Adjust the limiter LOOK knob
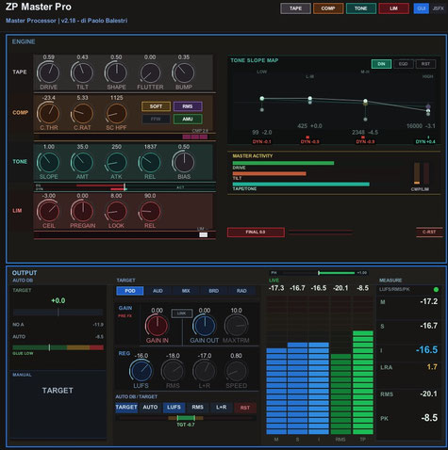 (x=116, y=211)
